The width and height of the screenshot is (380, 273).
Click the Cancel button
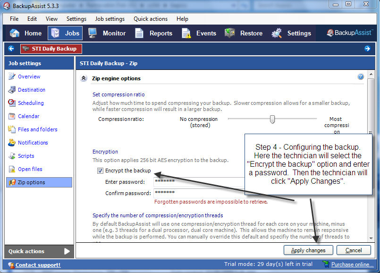(x=354, y=250)
